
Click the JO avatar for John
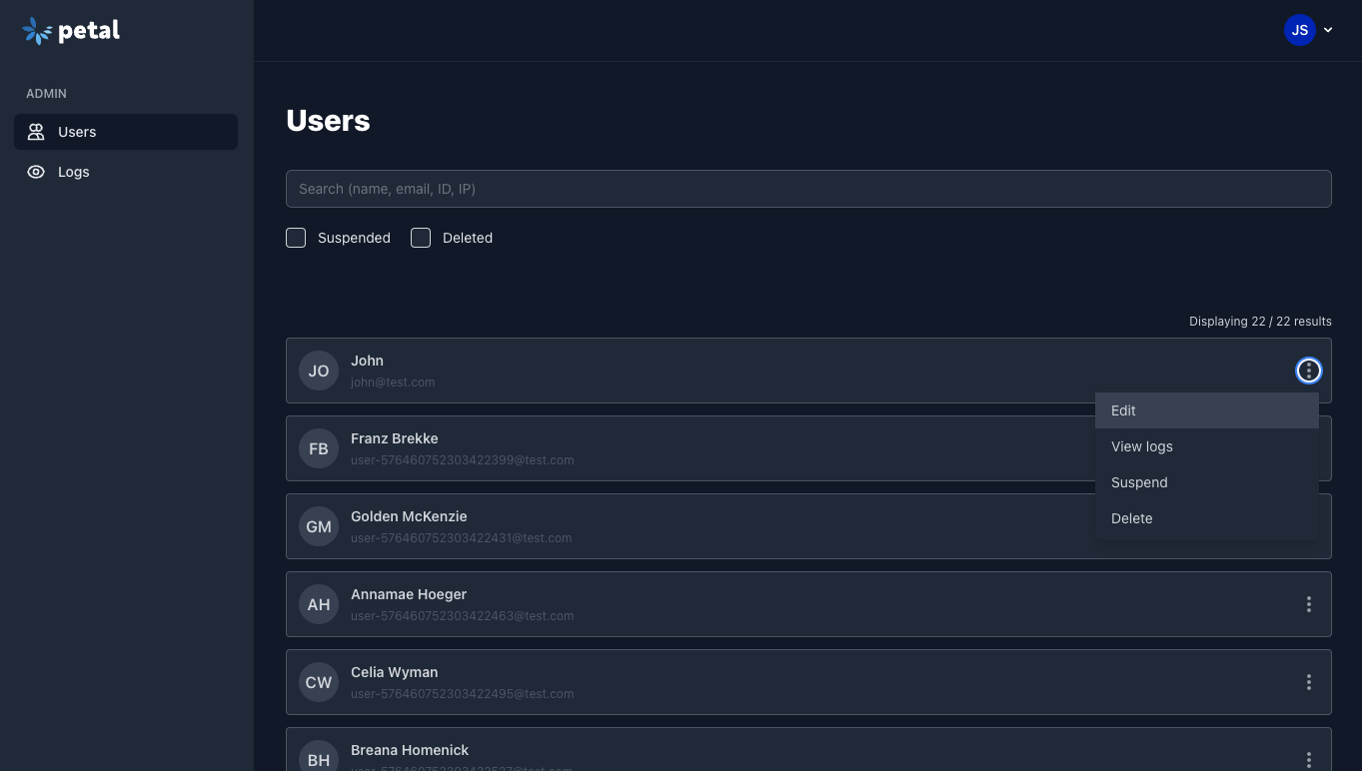tap(319, 371)
